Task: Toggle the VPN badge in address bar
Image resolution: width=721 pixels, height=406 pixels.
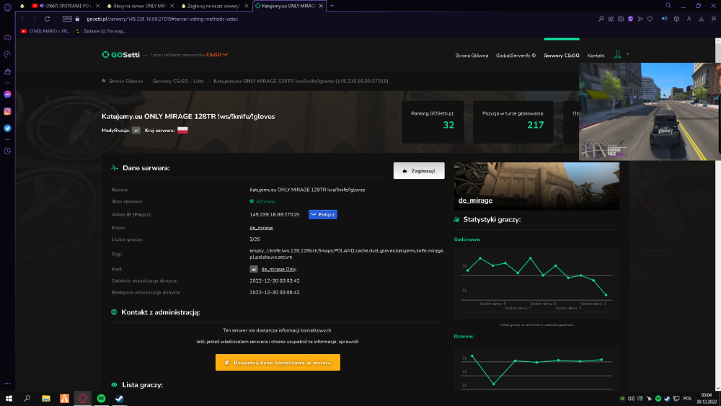Action: click(67, 19)
